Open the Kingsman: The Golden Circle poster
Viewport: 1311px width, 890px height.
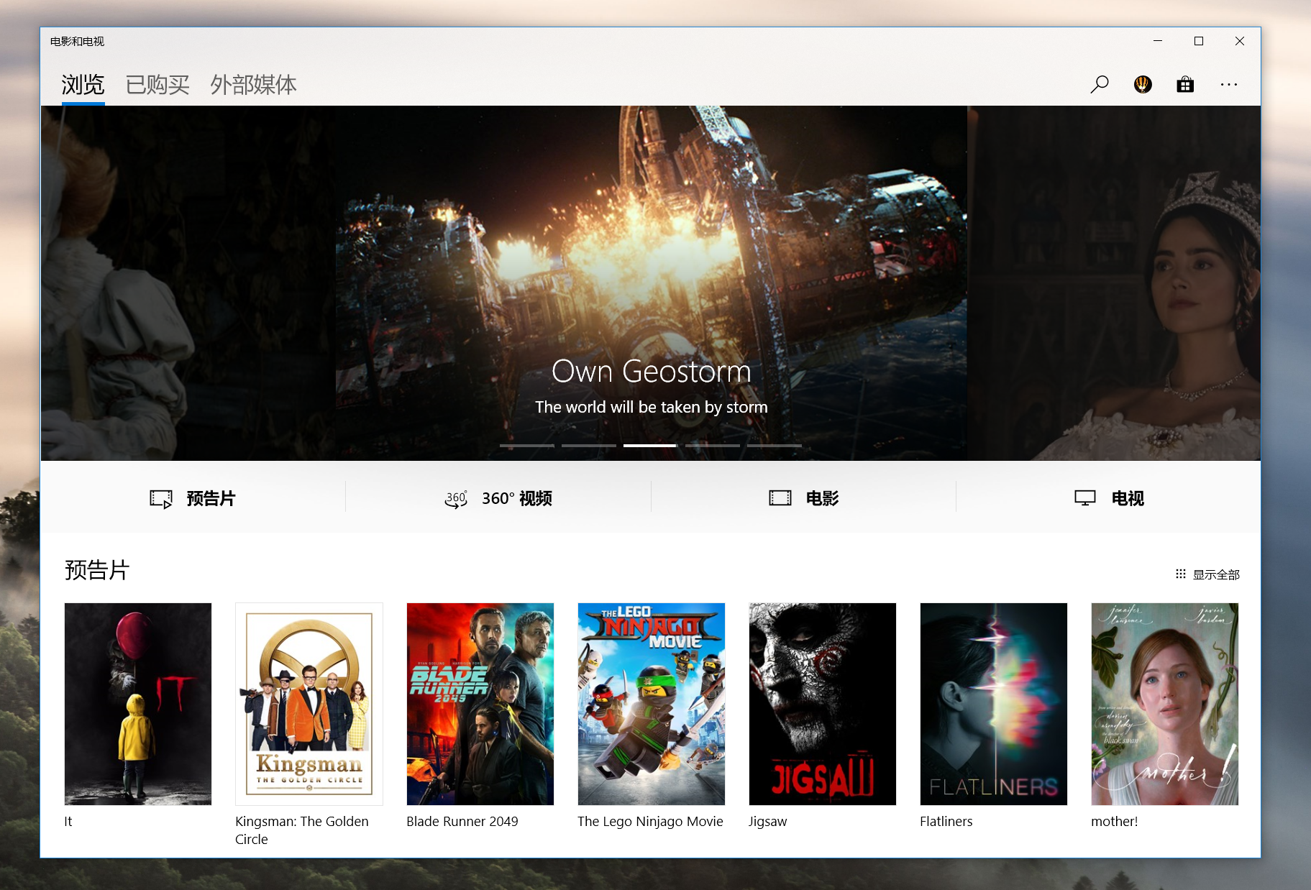[309, 704]
